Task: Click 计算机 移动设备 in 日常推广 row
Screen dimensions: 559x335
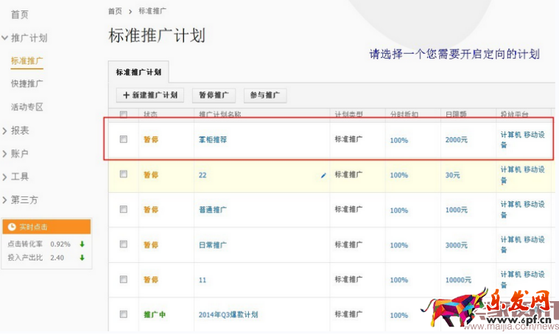Action: pyautogui.click(x=523, y=244)
